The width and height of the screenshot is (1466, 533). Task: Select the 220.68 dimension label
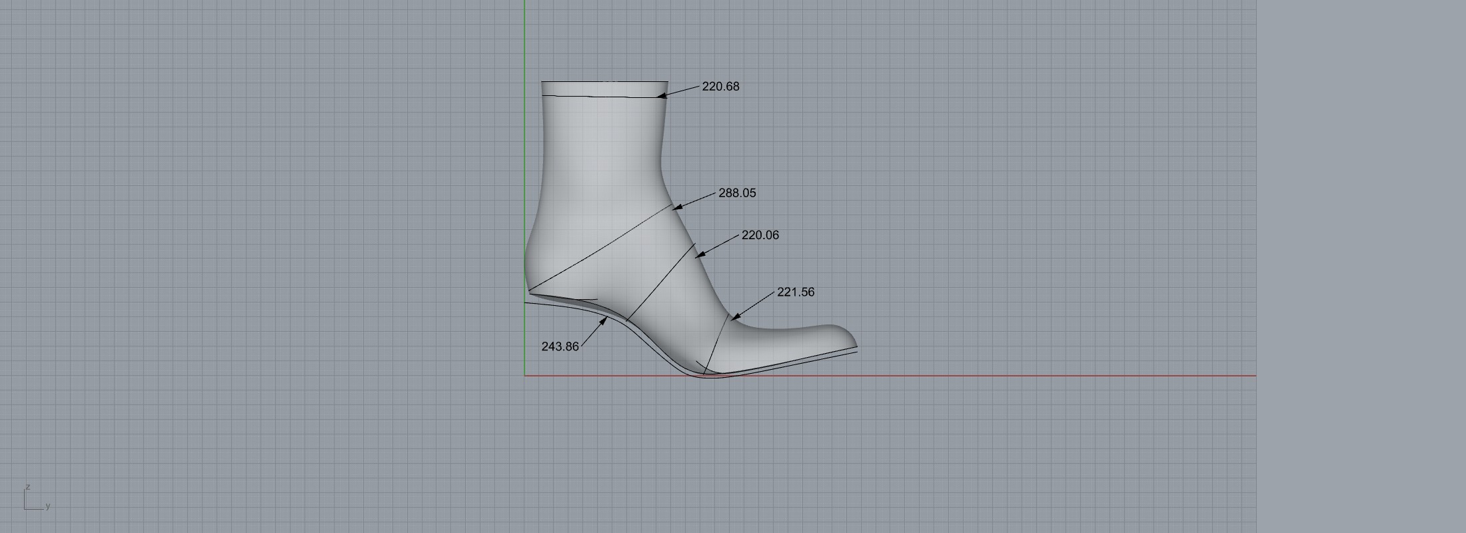[x=720, y=87]
